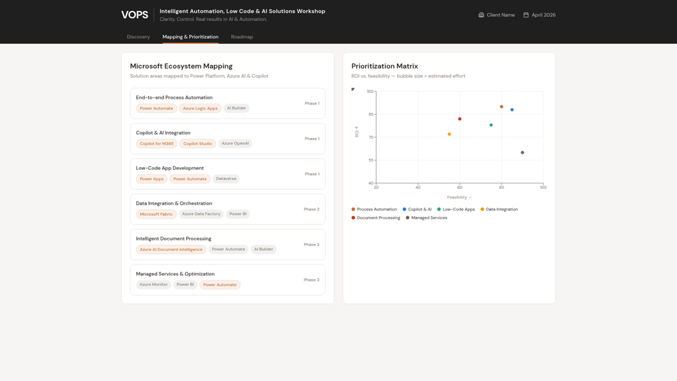Click the calendar icon beside April 2026
This screenshot has width=677, height=381.
click(526, 15)
